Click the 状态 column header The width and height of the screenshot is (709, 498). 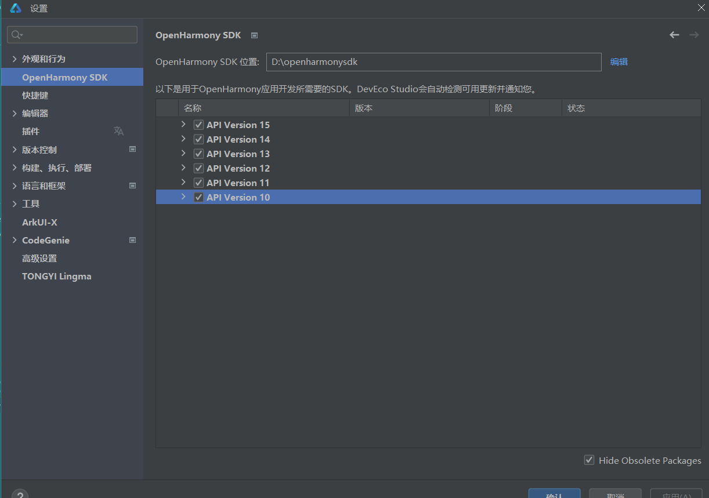(x=631, y=108)
